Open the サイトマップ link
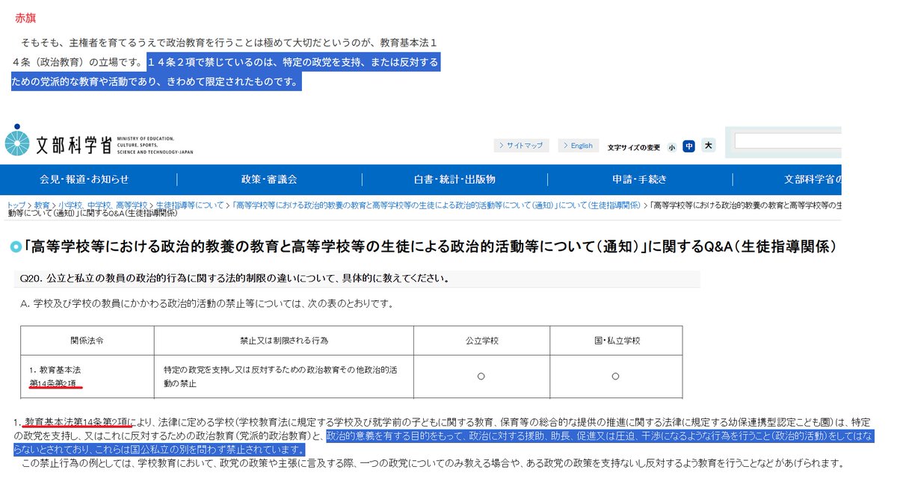Screen dimensions: 897x496 coord(521,146)
